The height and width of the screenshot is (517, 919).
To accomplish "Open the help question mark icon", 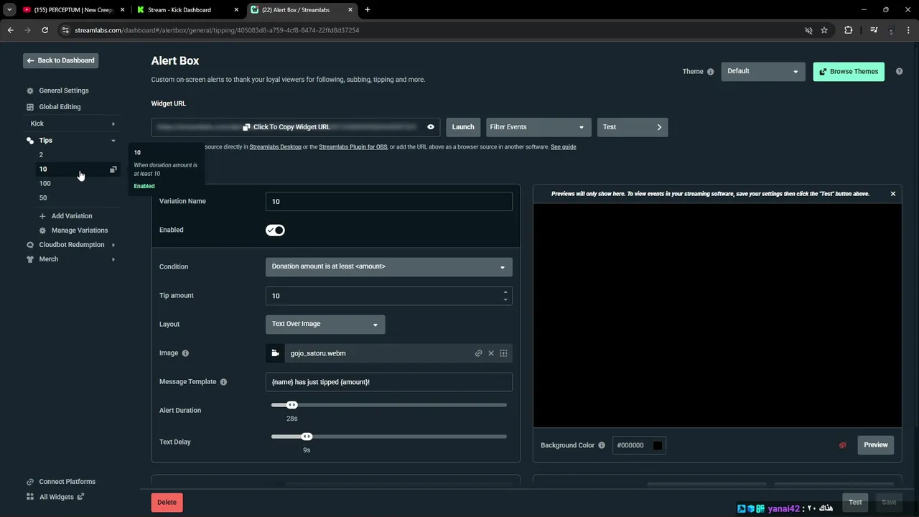I will pyautogui.click(x=900, y=72).
